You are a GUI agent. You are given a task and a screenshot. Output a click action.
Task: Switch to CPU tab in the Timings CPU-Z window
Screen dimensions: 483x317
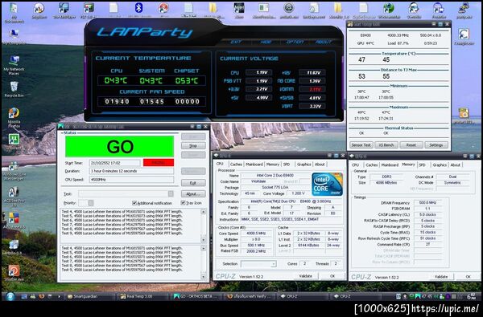[356, 165]
